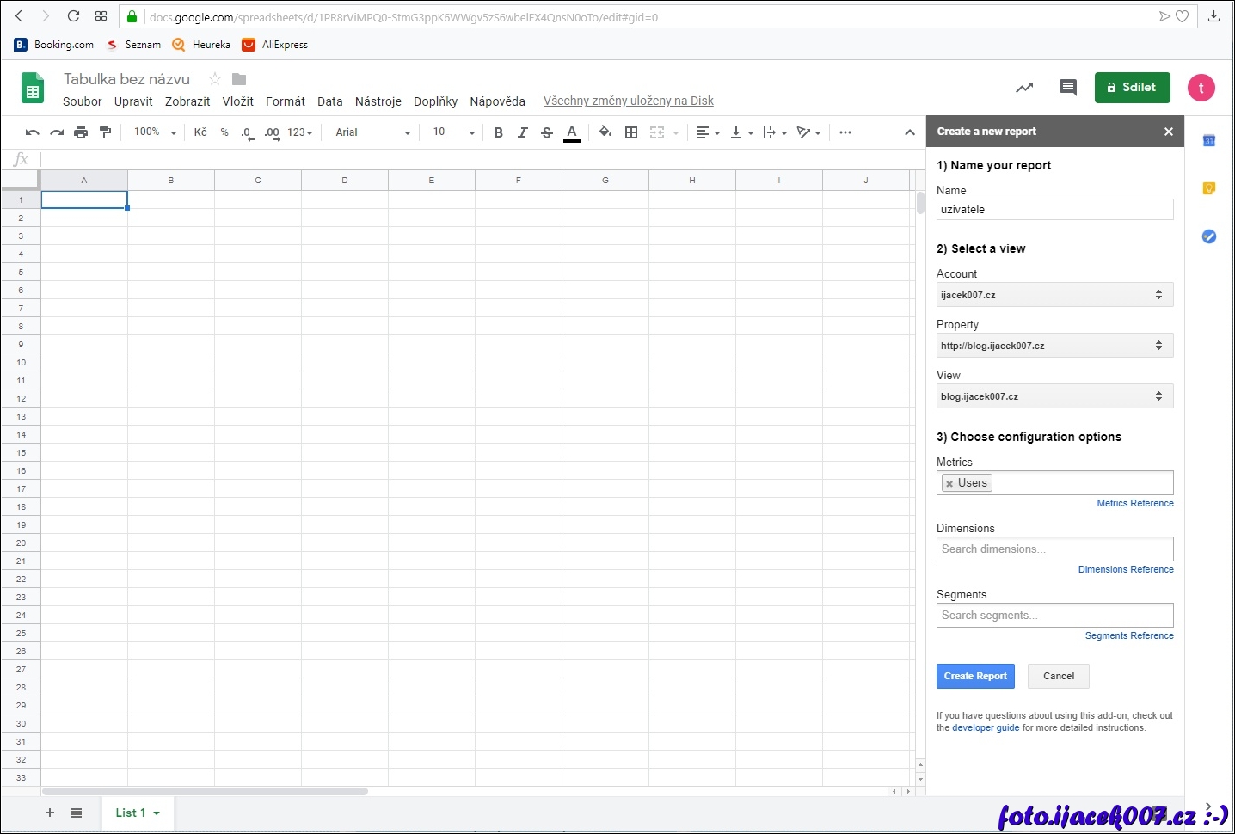Close the Create a new report panel
This screenshot has height=834, width=1235.
[x=1168, y=132]
